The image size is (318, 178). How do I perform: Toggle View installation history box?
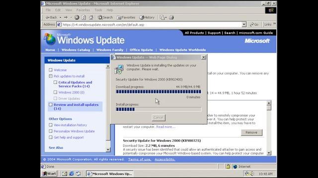pyautogui.click(x=51, y=125)
